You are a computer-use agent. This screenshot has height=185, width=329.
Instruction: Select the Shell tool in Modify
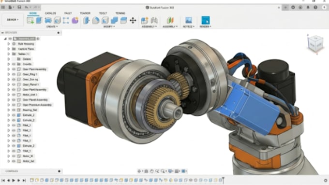(105, 20)
